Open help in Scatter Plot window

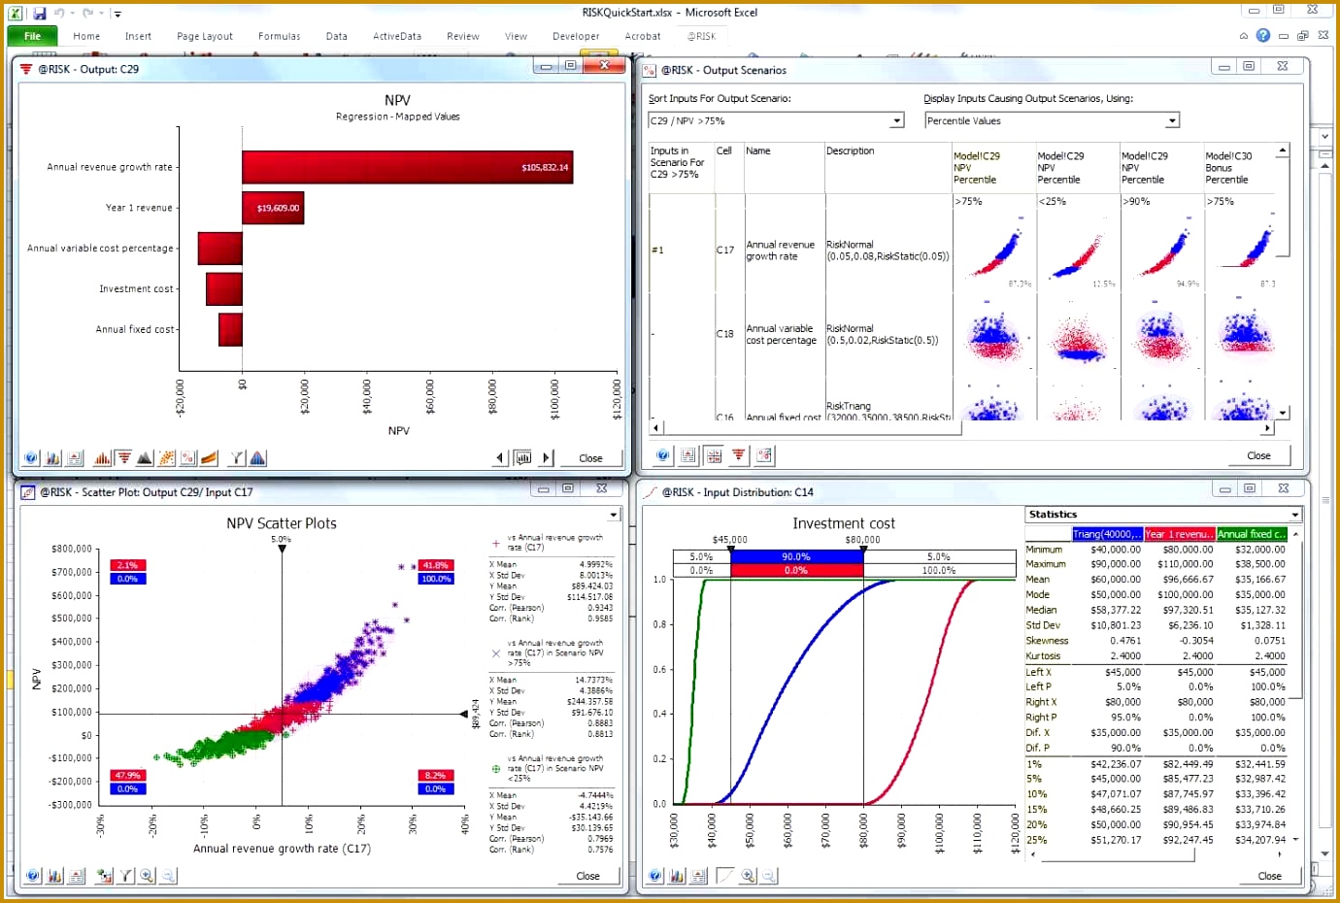[33, 876]
